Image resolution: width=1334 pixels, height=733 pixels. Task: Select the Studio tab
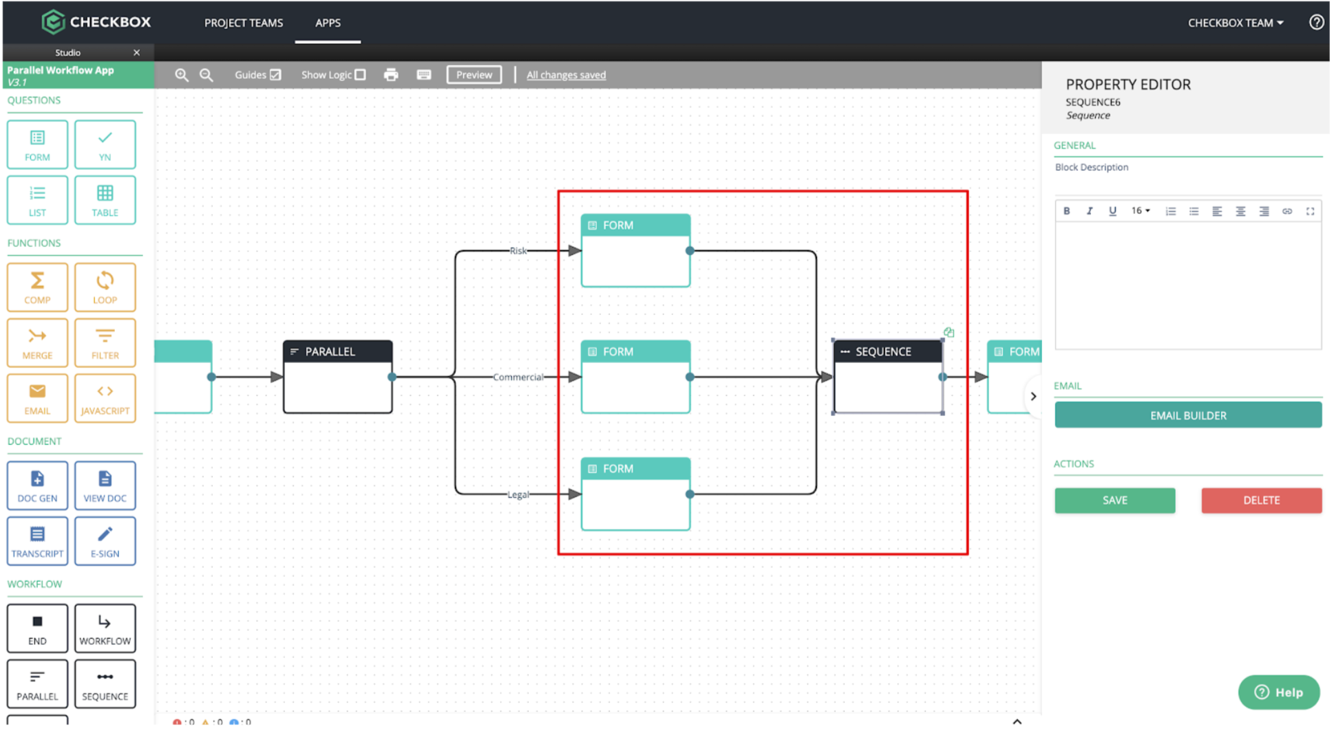click(67, 52)
